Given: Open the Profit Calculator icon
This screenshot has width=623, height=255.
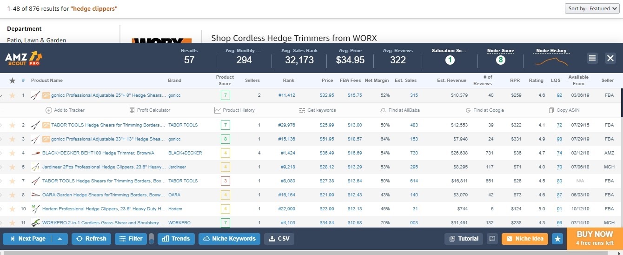Looking at the screenshot, I should point(133,110).
